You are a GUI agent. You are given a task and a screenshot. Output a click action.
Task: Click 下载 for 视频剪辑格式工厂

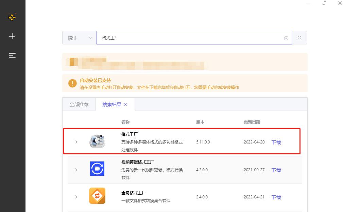click(x=276, y=170)
